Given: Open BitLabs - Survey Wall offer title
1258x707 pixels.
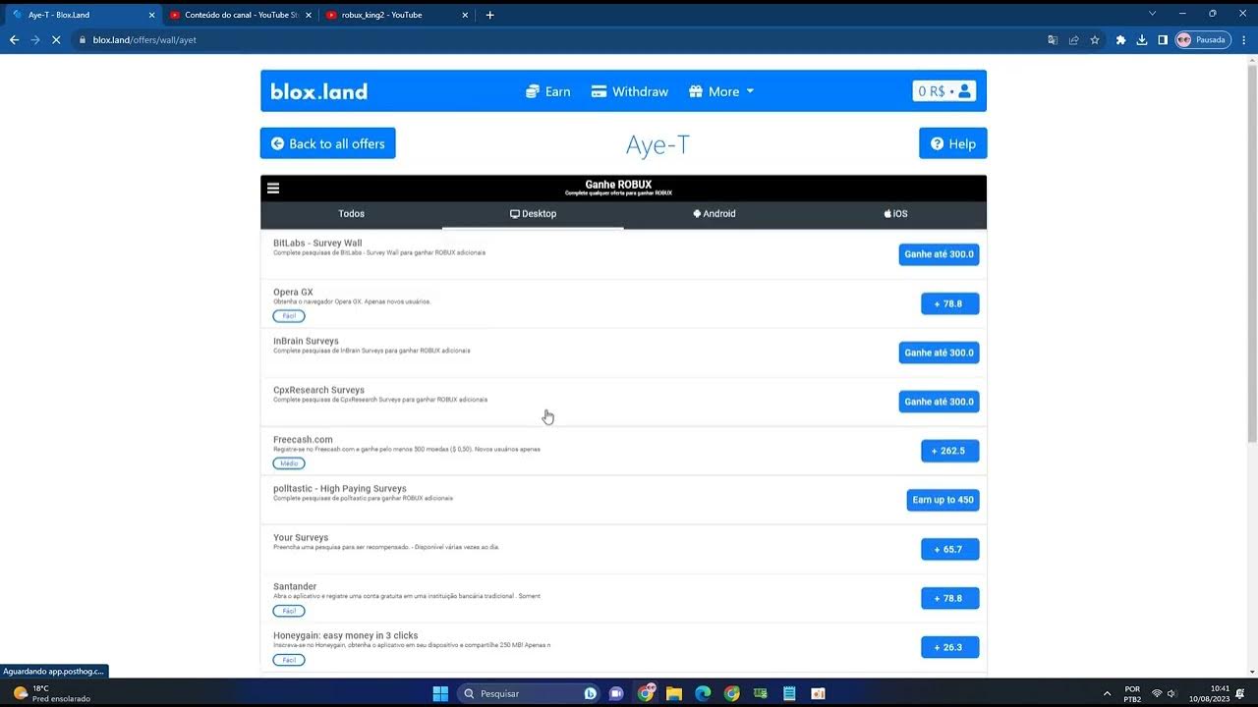Looking at the screenshot, I should pyautogui.click(x=317, y=243).
